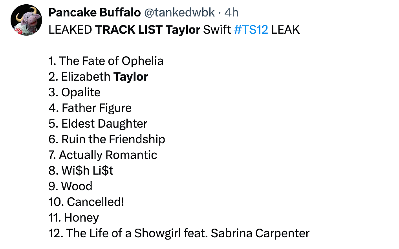Click track 2 Elizabeth Taylor

99,77
